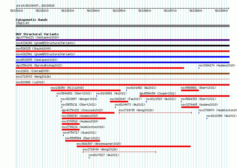Select nsv6111519 (Wu2021) label
Image resolution: width=237 pixels, height=168 pixels.
[x=161, y=99]
